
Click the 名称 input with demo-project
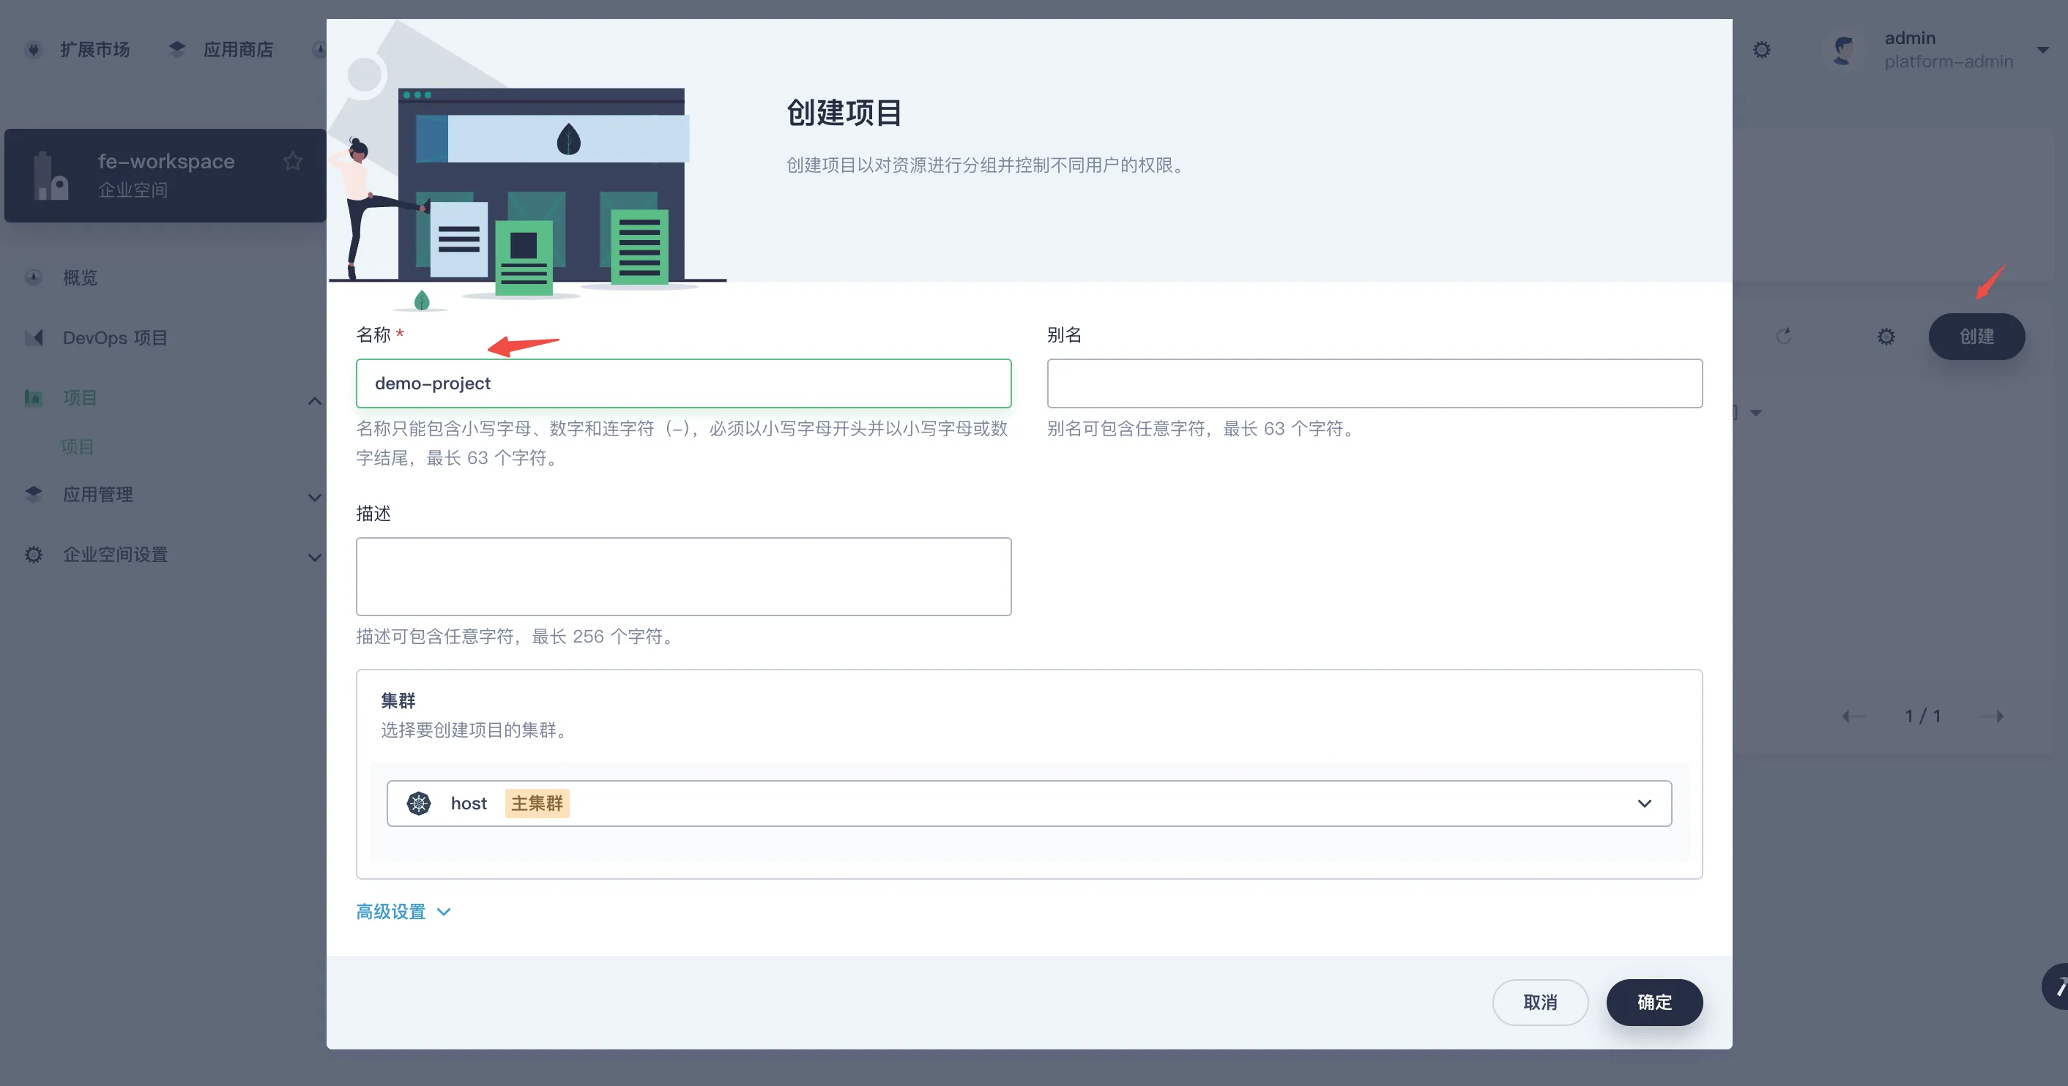pyautogui.click(x=683, y=383)
